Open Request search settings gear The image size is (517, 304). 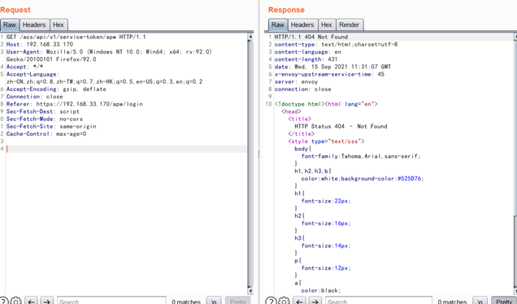pos(15,301)
